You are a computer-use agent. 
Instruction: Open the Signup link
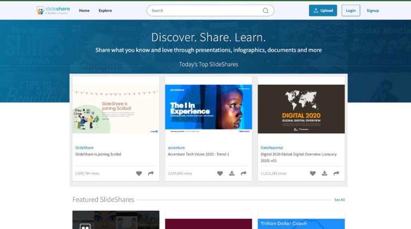tap(372, 11)
